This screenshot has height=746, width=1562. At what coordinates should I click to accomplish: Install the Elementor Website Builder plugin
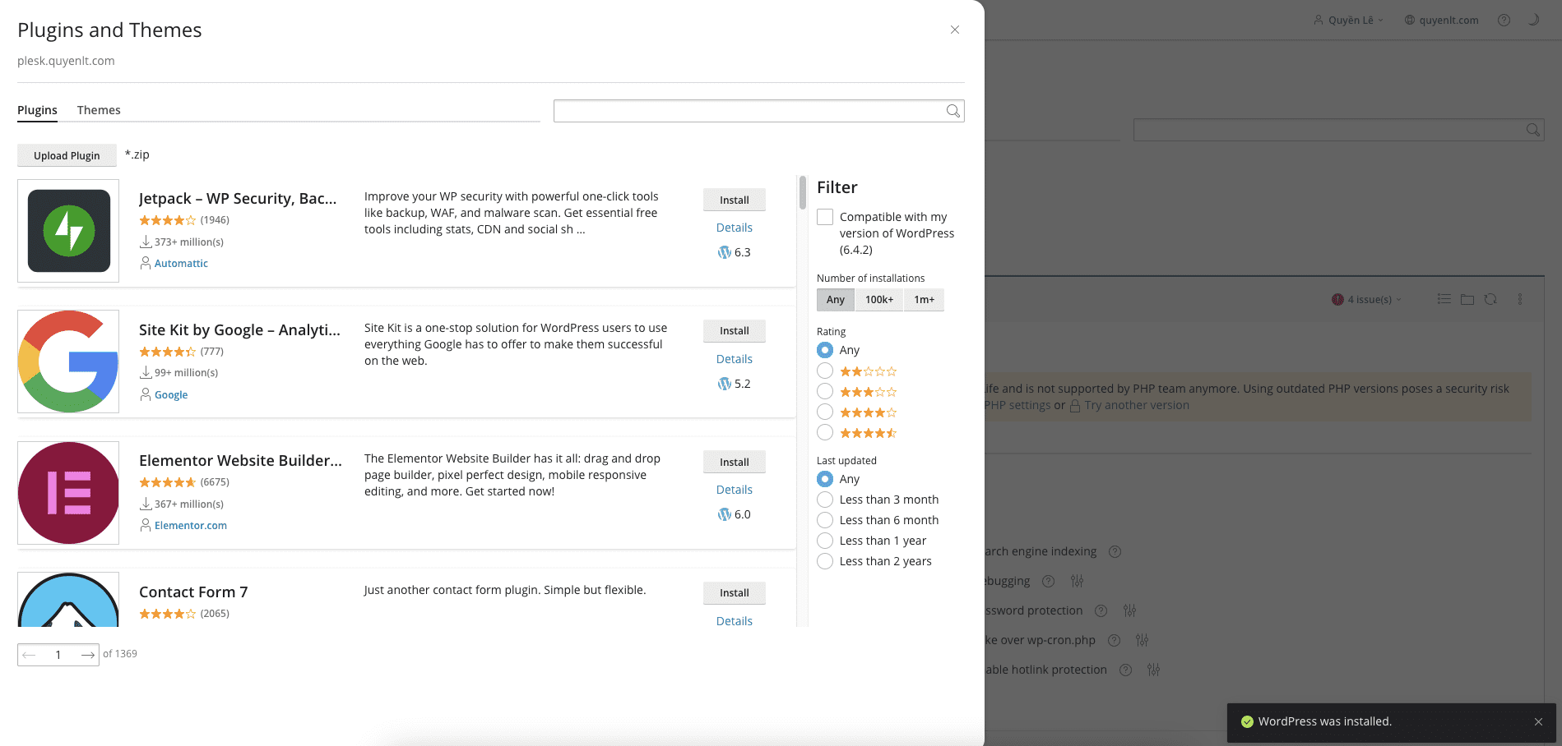(734, 462)
